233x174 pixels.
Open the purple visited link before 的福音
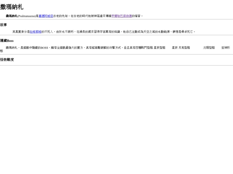point(122,16)
